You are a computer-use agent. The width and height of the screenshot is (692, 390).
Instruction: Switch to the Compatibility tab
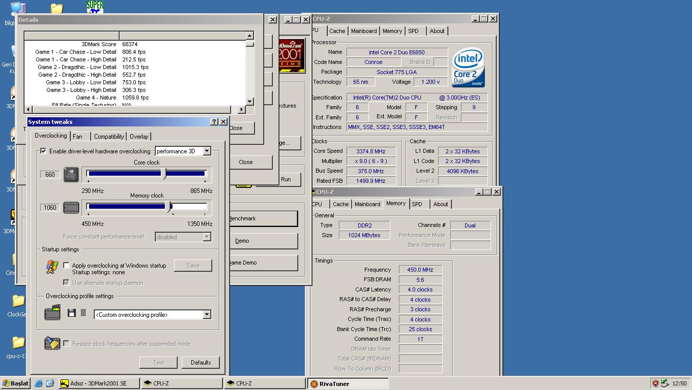click(x=109, y=137)
